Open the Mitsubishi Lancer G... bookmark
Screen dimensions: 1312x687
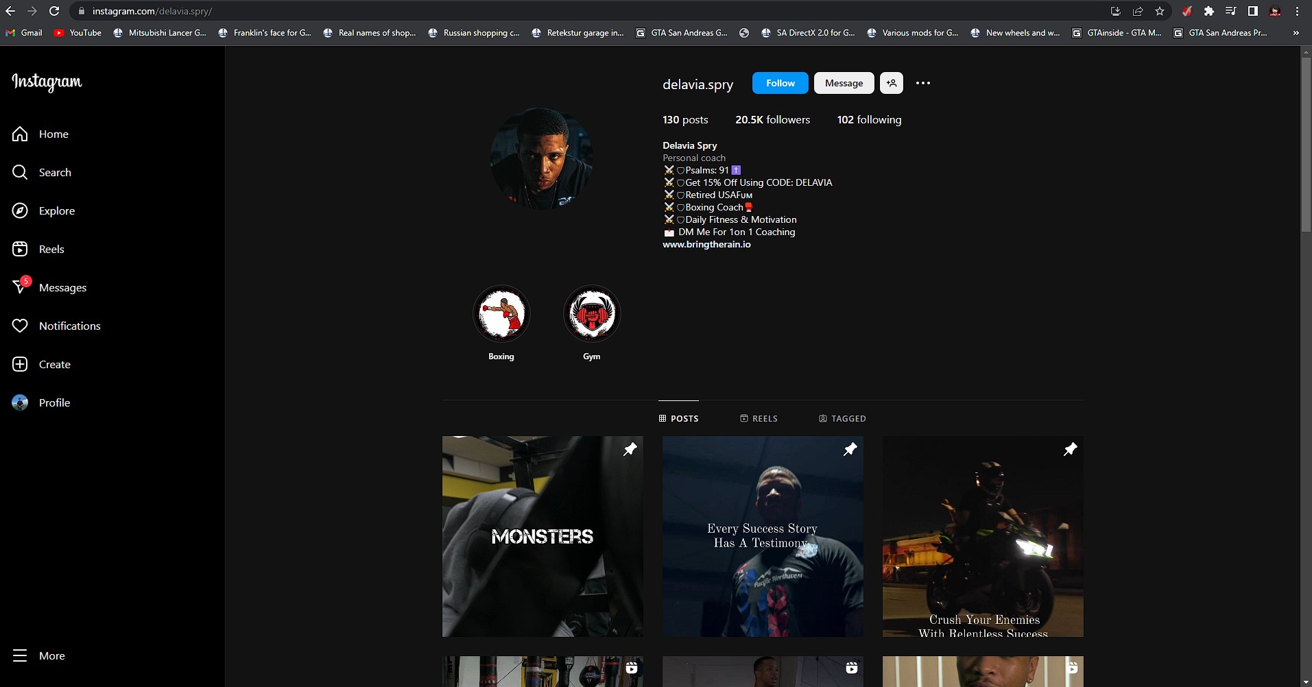159,33
